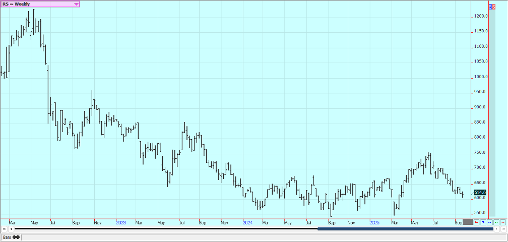508x242 pixels.
Task: Jump to chart start with double-left arrow
Action: [5, 229]
